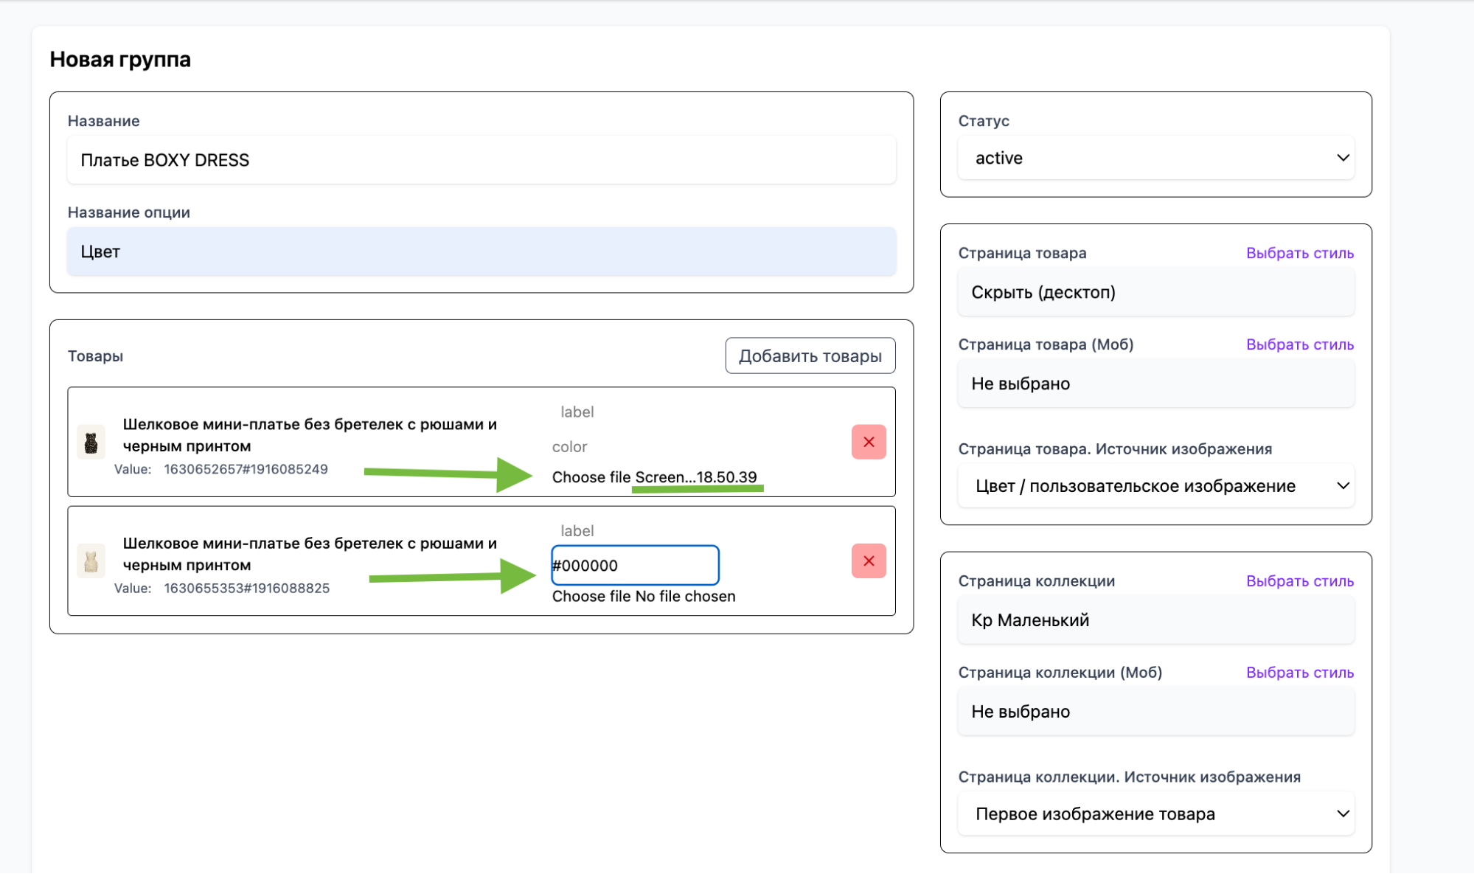1474x874 pixels.
Task: Click Choose file for second product
Action: [x=591, y=597]
